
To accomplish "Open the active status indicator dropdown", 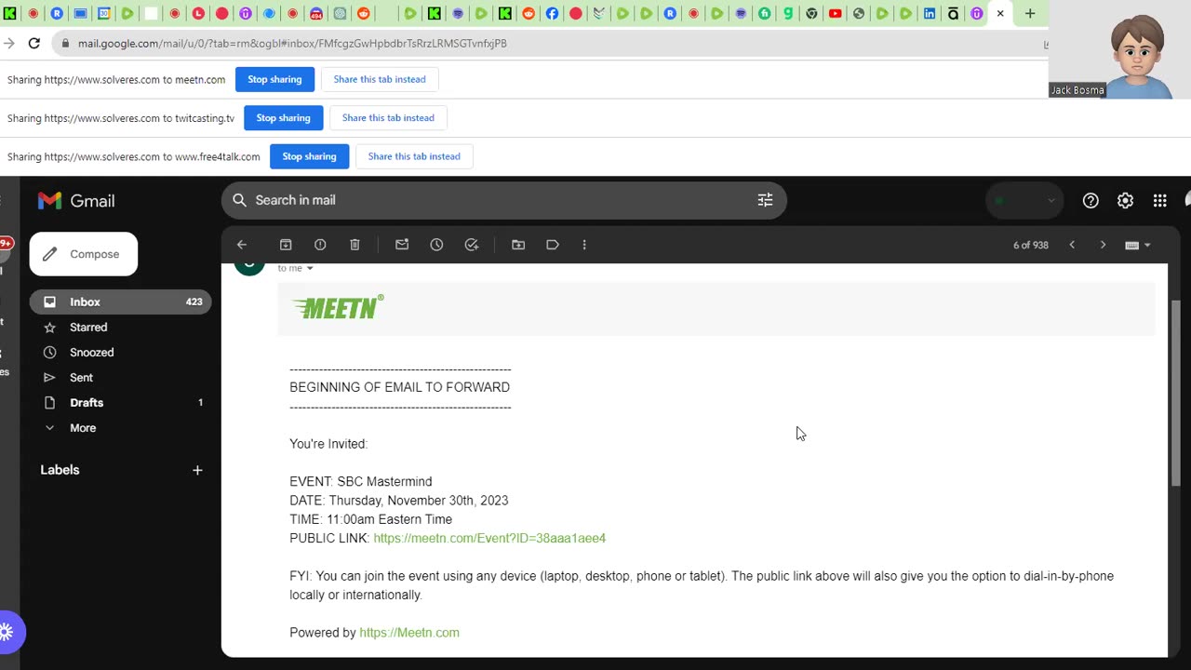I will pyautogui.click(x=1024, y=200).
